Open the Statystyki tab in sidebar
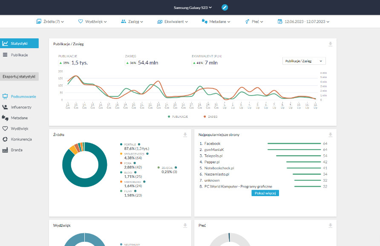The width and height of the screenshot is (380, 246). click(x=20, y=43)
